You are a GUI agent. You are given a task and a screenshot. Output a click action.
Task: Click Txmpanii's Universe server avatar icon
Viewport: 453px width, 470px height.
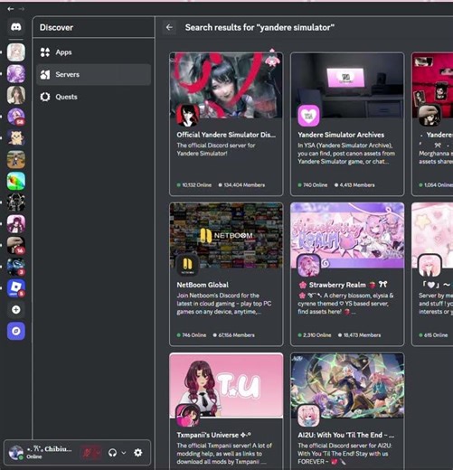pyautogui.click(x=187, y=415)
